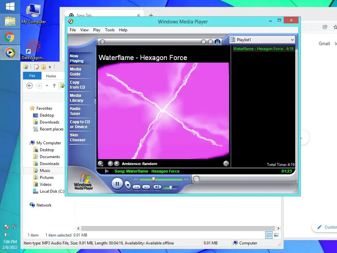Go up one folder in Explorer

[x=54, y=86]
